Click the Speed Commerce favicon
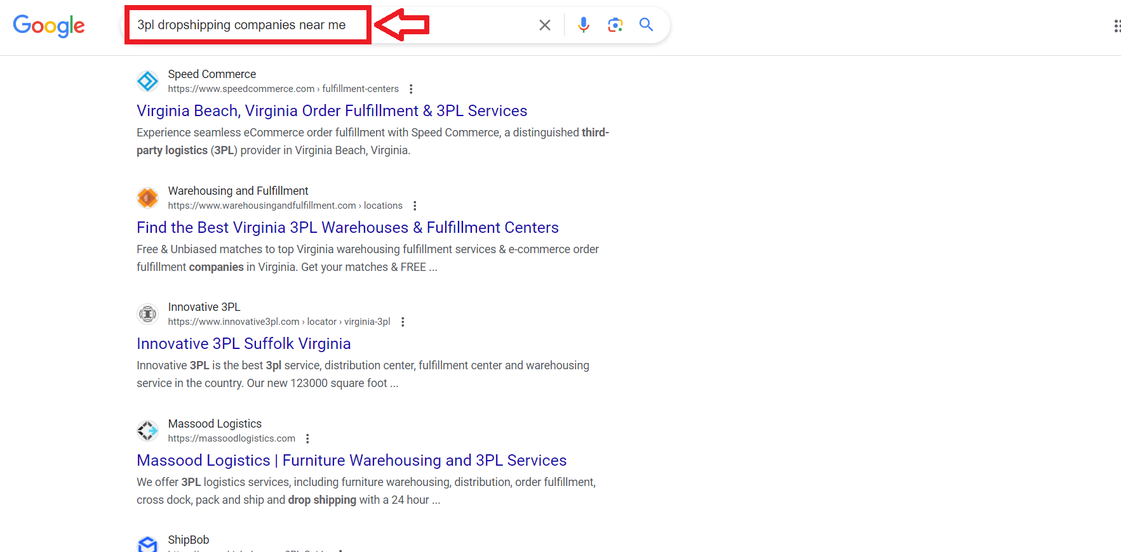Screen dimensions: 1121x552 tap(147, 81)
